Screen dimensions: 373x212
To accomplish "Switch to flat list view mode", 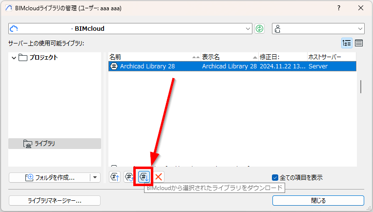I will coord(359,43).
